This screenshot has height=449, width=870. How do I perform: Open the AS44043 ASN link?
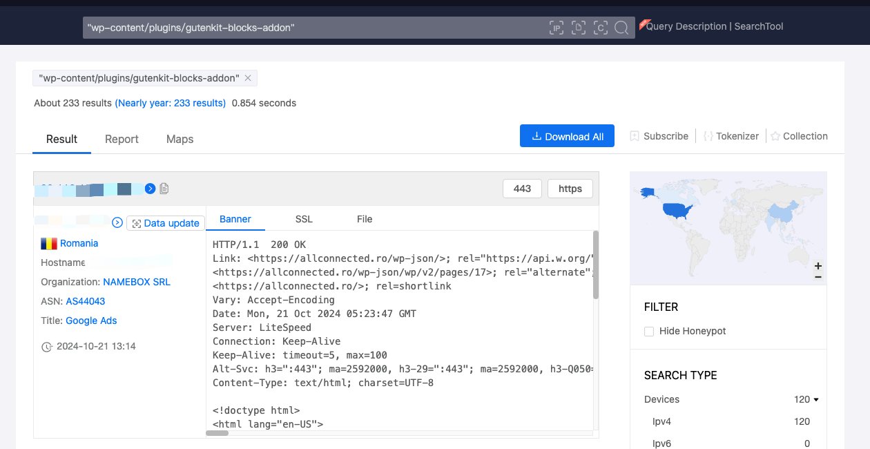click(86, 301)
